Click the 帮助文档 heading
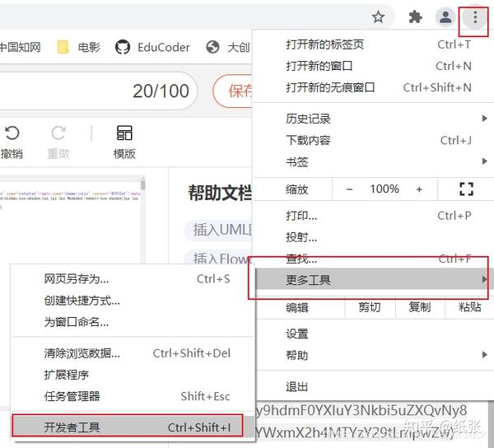494x448 pixels. [220, 193]
